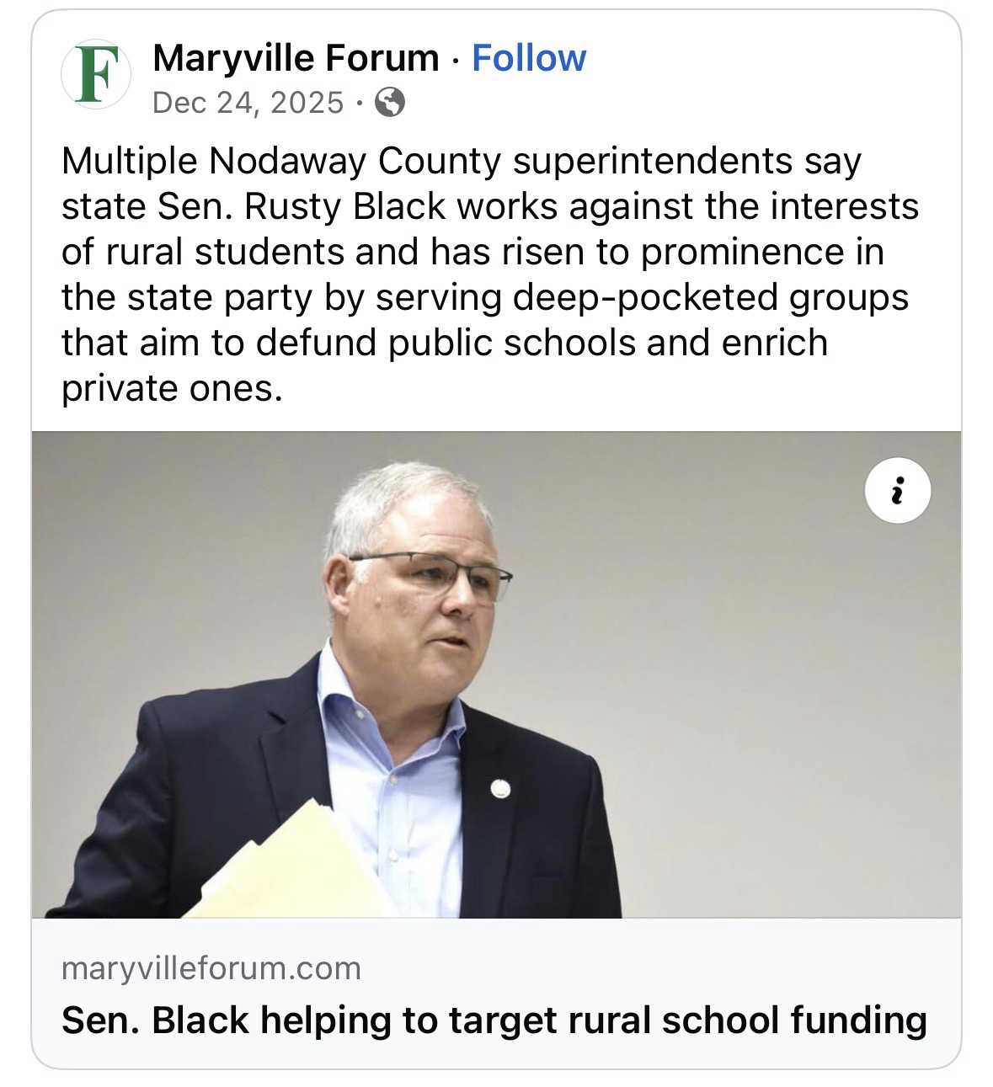Image resolution: width=993 pixels, height=1087 pixels.
Task: Click "private ones." at caption end
Action: (168, 388)
